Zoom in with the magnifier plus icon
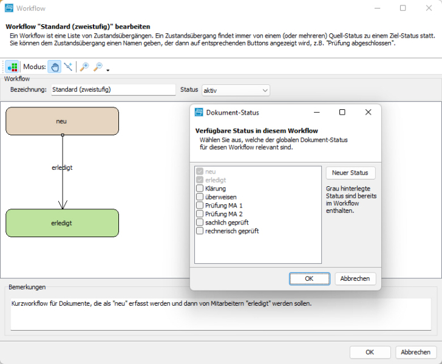This screenshot has width=442, height=364. (84, 67)
